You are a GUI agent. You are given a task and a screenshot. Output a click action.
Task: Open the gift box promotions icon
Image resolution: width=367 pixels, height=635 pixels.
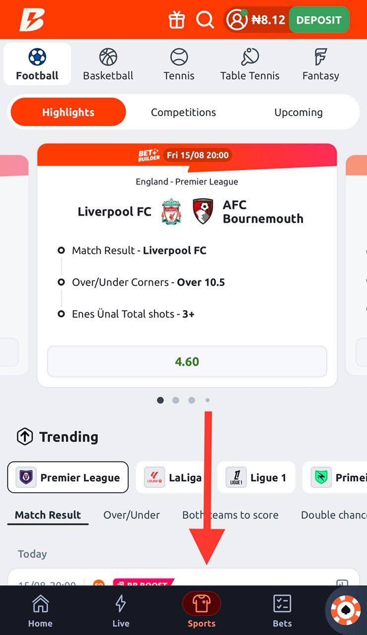(177, 20)
